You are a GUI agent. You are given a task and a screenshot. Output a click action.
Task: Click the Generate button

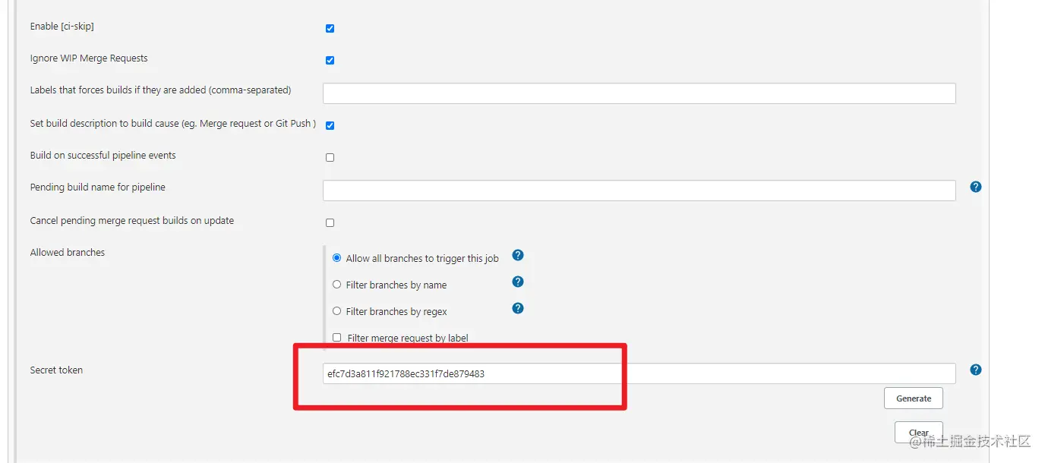pyautogui.click(x=914, y=398)
